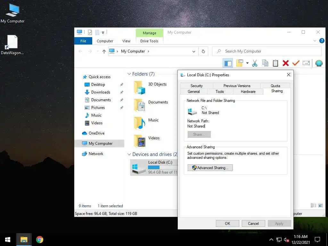Open the Computer ribbon tab
328x246 pixels.
pos(105,41)
